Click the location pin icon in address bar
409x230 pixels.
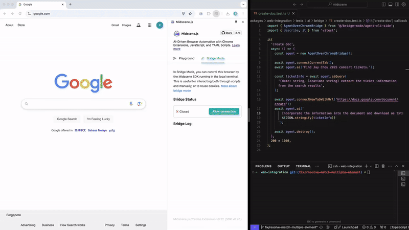(184, 14)
